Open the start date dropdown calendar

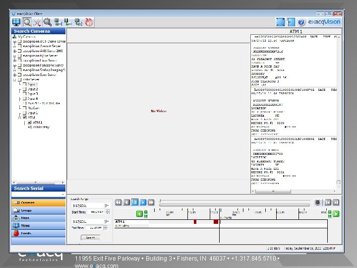click(x=106, y=205)
